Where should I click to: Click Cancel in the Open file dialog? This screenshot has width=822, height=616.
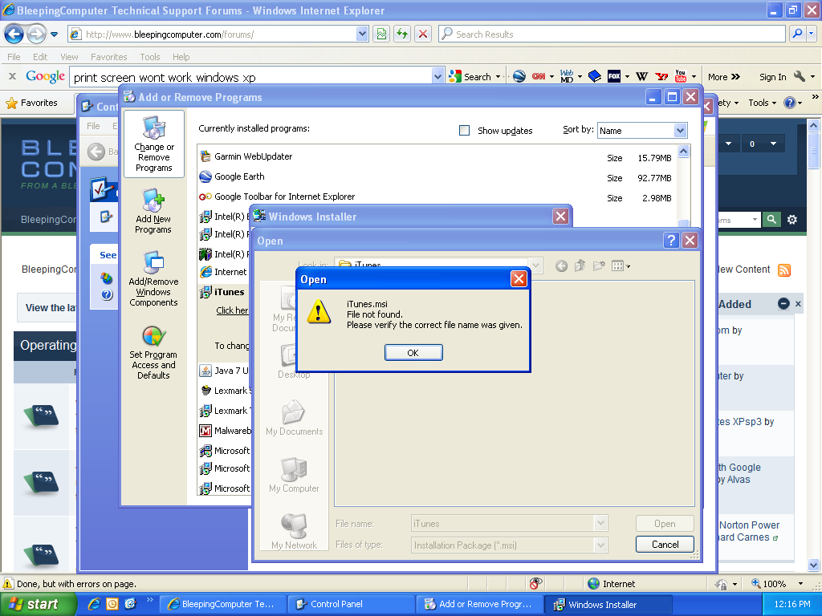pyautogui.click(x=665, y=545)
